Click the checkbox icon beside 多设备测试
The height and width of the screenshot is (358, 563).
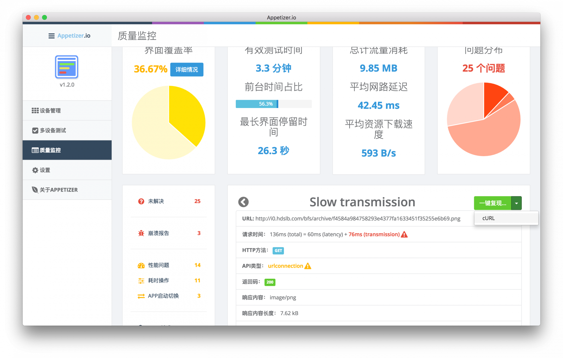tap(35, 131)
